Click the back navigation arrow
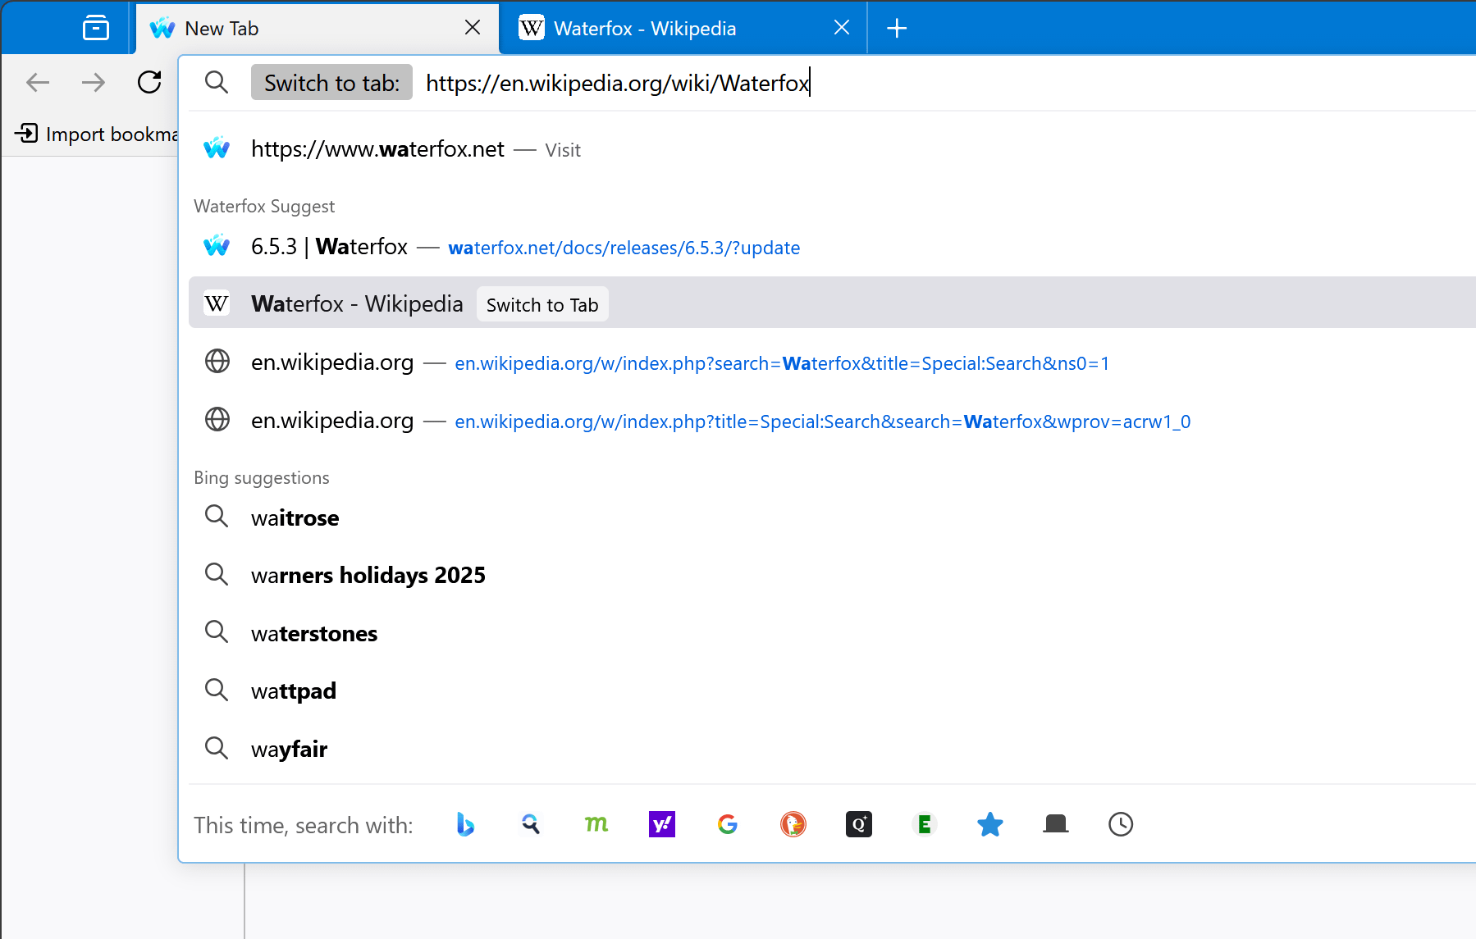 [37, 82]
